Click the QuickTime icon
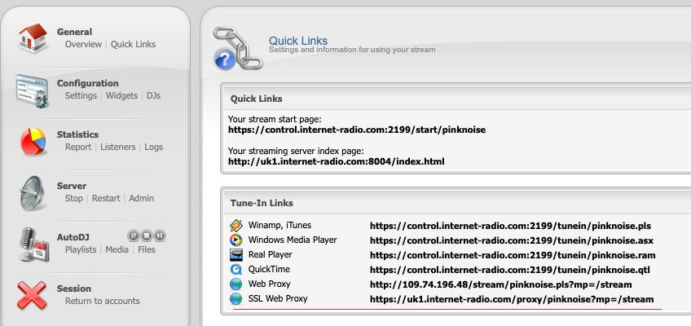Image resolution: width=691 pixels, height=326 pixels. pyautogui.click(x=235, y=269)
